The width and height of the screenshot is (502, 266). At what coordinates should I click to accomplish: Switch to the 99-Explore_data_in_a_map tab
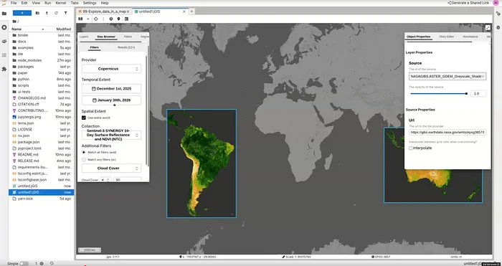[104, 11]
